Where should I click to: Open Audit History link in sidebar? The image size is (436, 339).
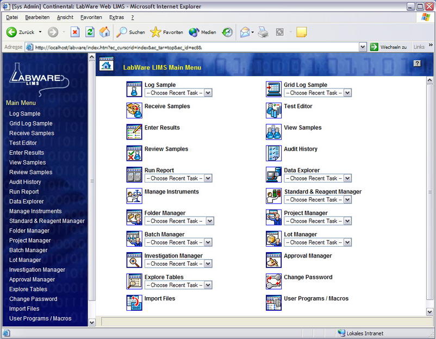(x=25, y=182)
